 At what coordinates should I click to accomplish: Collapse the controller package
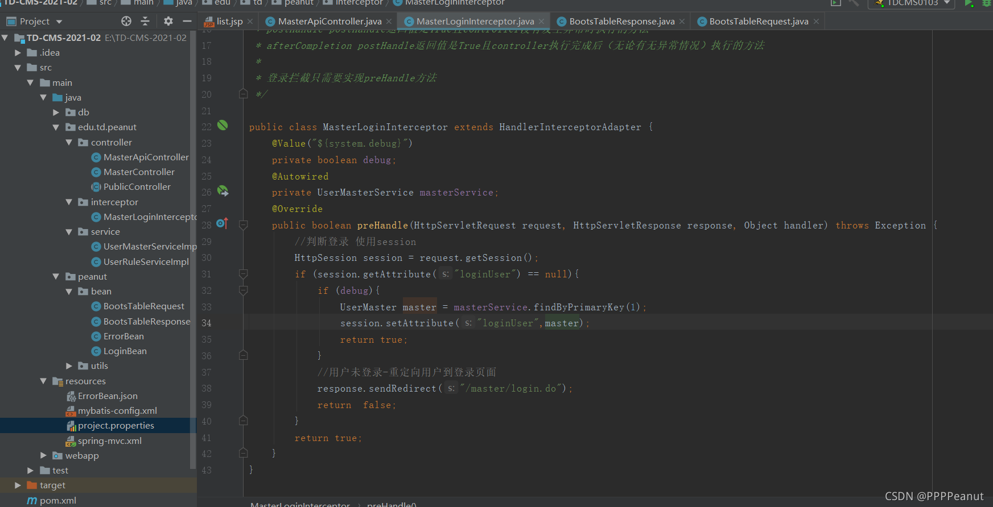[69, 142]
